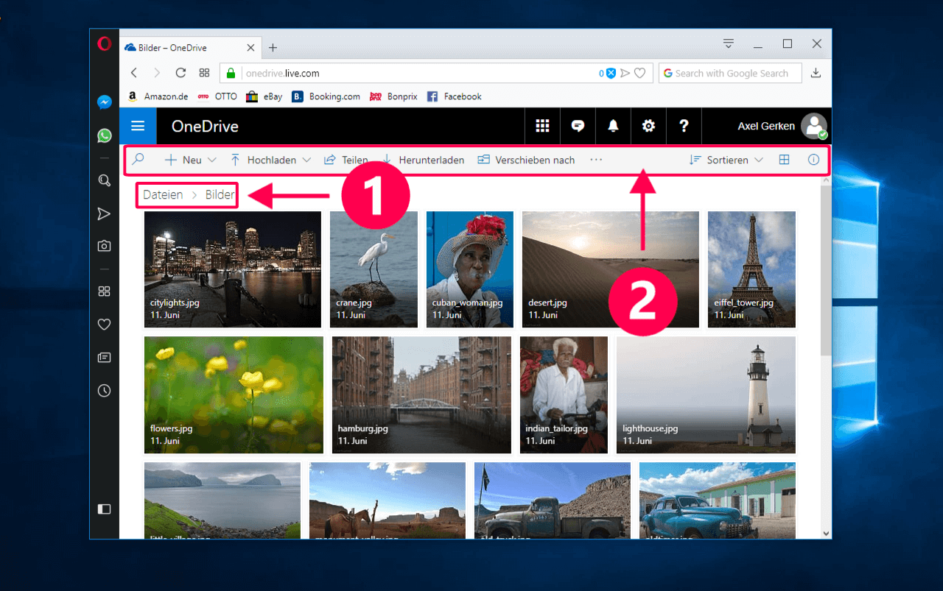Open the hamburg.jpg thumbnail
943x591 pixels.
(x=421, y=395)
